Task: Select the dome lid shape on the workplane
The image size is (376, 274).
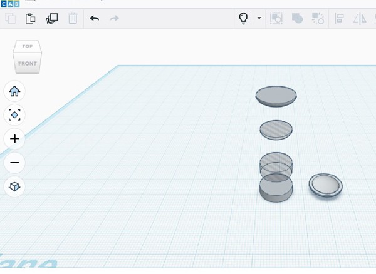Action: click(x=276, y=96)
